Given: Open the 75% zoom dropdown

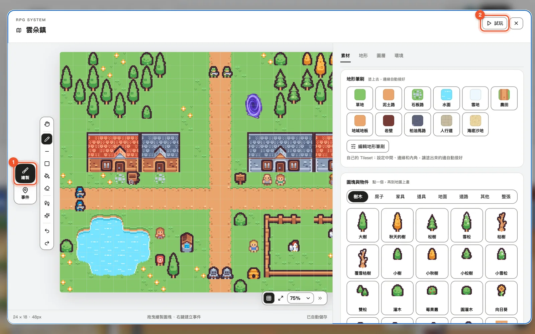Looking at the screenshot, I should (300, 298).
